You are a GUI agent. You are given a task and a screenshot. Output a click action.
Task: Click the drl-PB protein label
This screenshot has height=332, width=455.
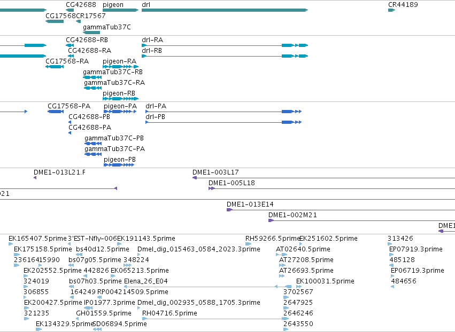pos(155,117)
